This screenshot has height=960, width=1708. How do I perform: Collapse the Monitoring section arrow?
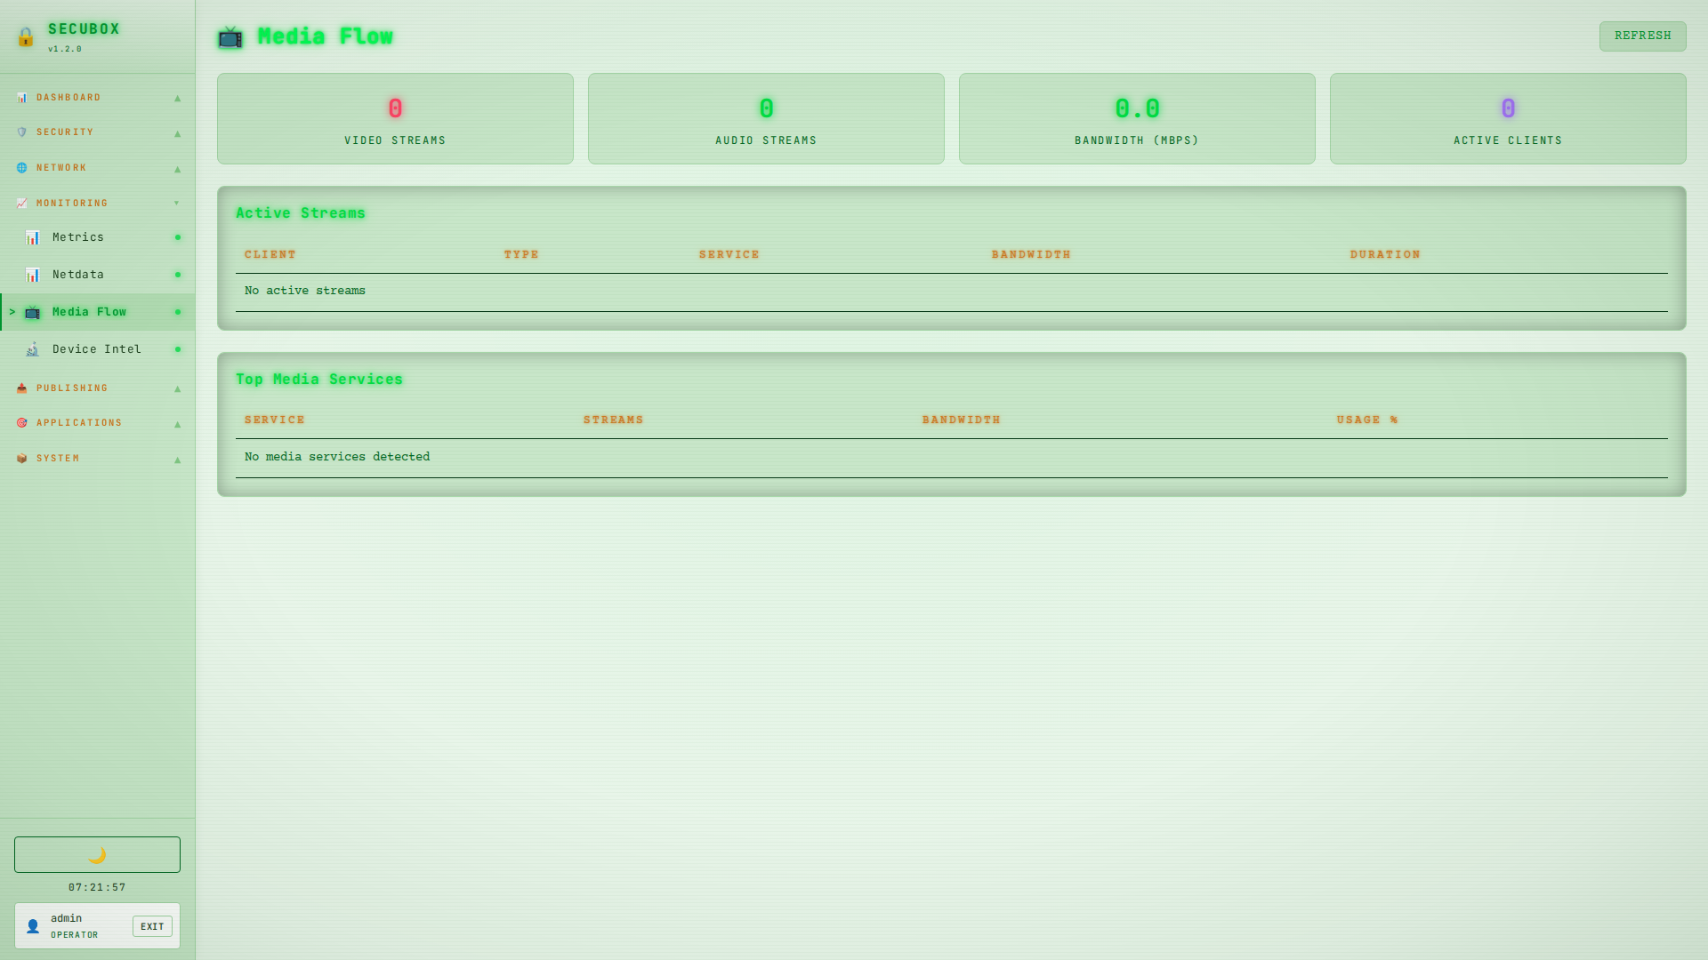(x=177, y=204)
